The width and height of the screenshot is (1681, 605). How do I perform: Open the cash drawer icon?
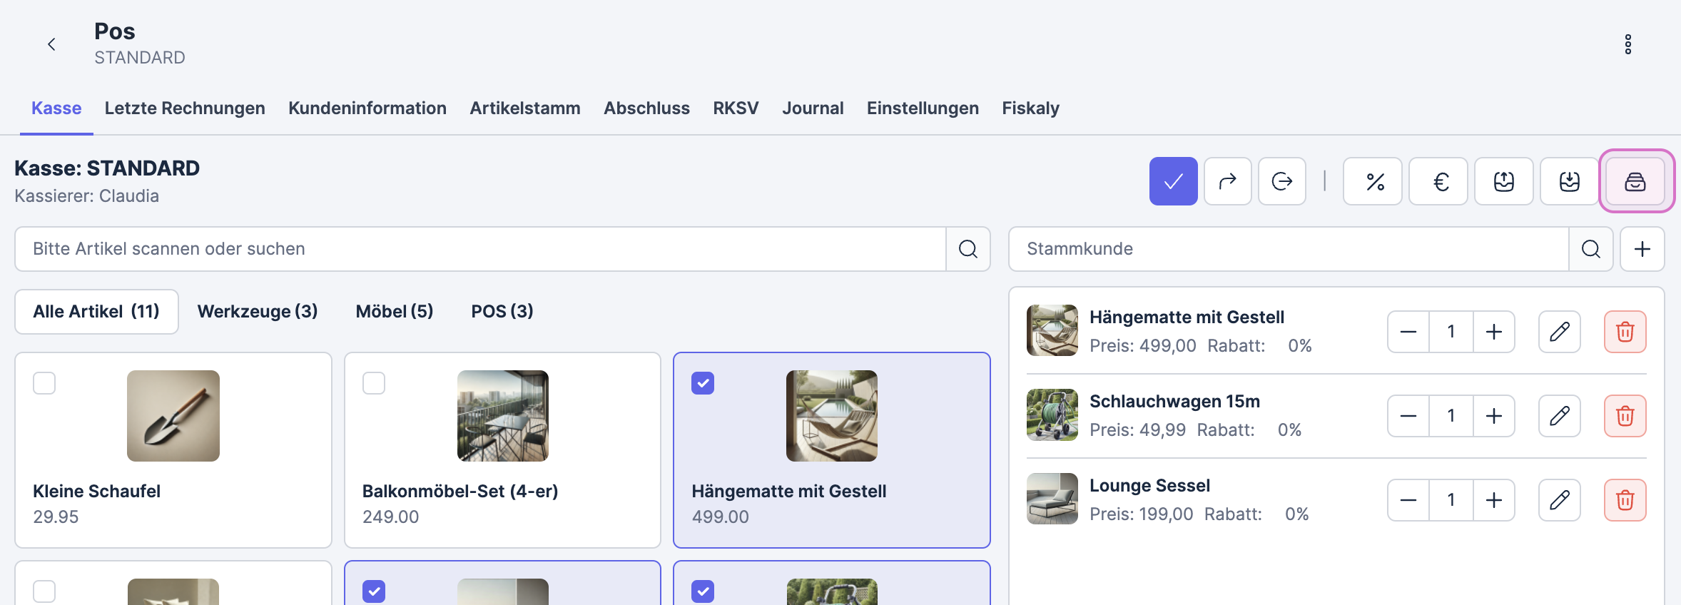(x=1635, y=182)
